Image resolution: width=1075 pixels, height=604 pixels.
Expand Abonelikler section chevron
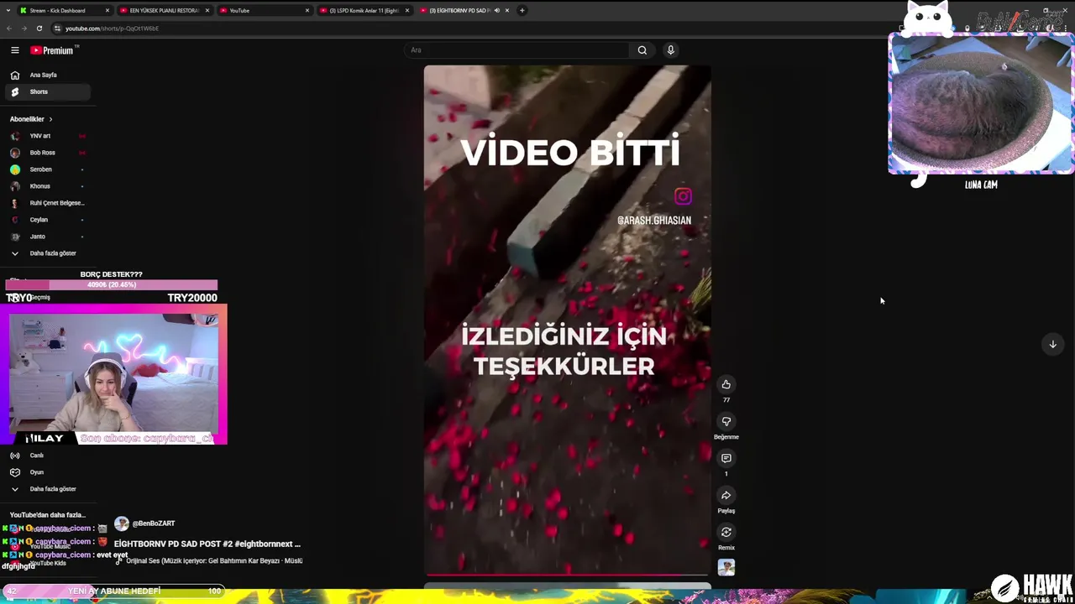point(50,119)
